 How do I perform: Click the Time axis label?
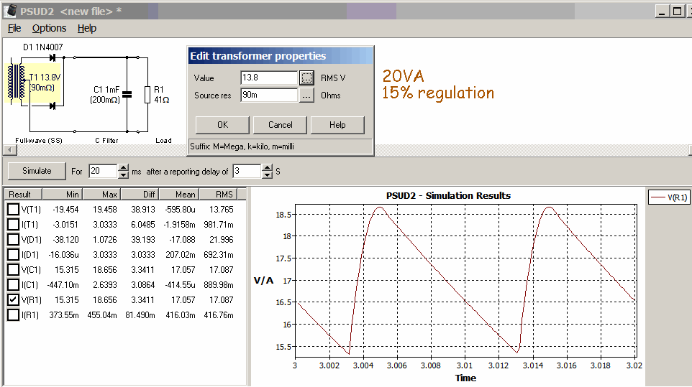pyautogui.click(x=465, y=378)
